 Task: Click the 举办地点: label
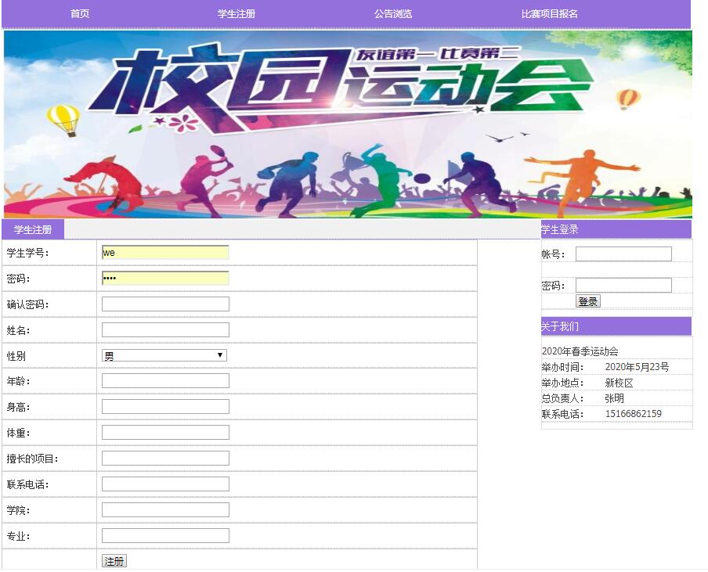point(562,383)
